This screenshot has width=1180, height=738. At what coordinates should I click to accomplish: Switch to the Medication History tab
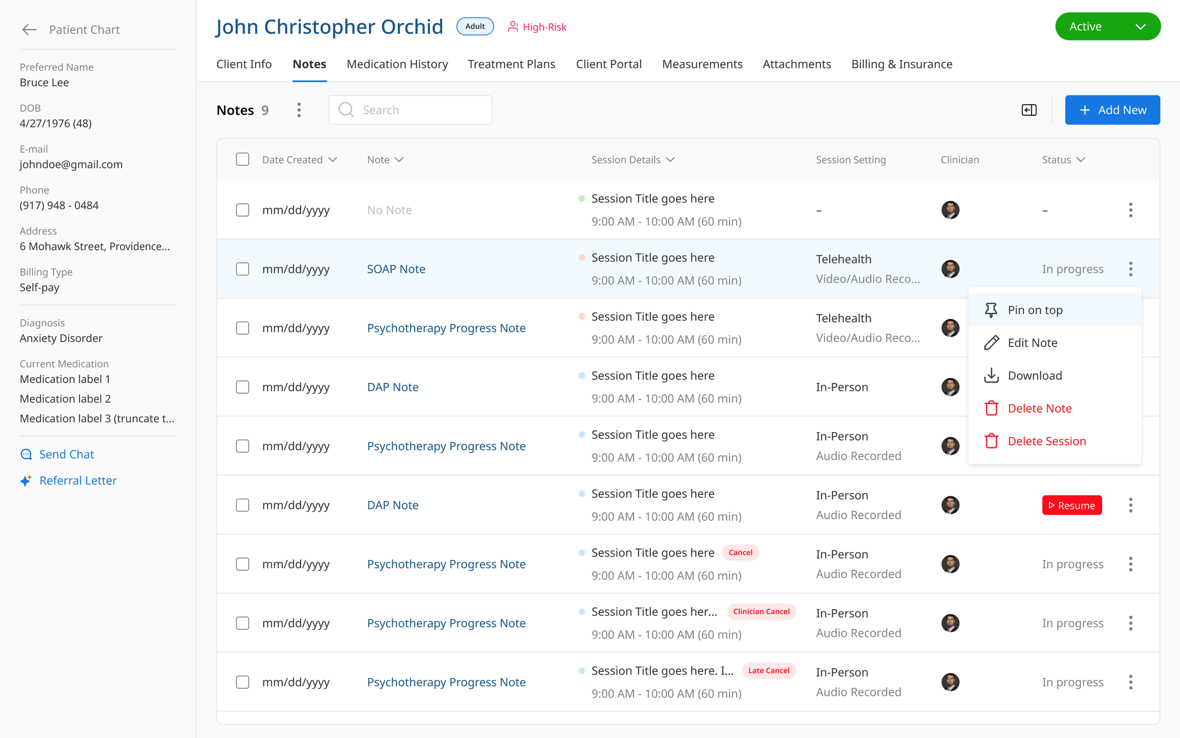[x=397, y=64]
